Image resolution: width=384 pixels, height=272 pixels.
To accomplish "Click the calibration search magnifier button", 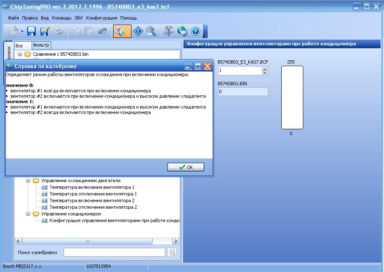I will coord(172,252).
